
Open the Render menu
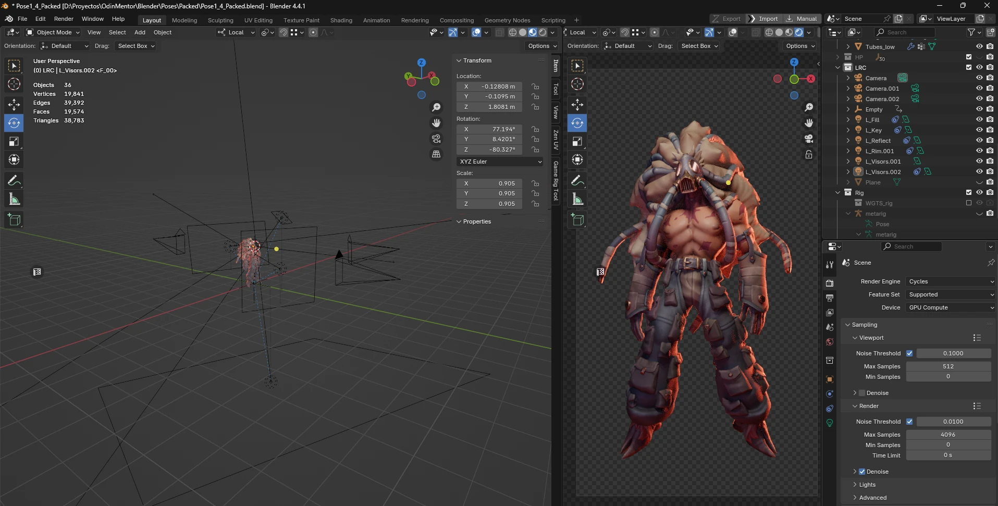click(x=64, y=19)
